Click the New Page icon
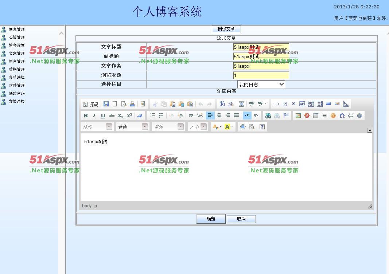389x274 pixels. tap(114, 104)
